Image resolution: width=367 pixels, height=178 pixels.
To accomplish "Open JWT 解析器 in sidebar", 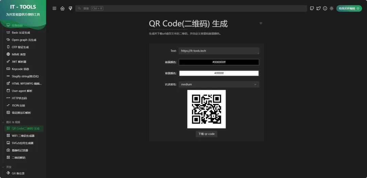I will click(24, 62).
